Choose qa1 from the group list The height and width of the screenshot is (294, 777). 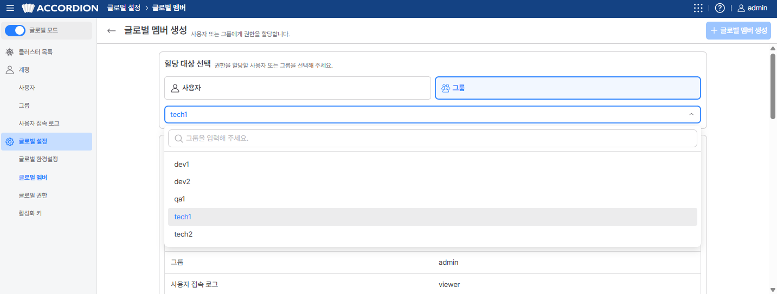(x=432, y=199)
